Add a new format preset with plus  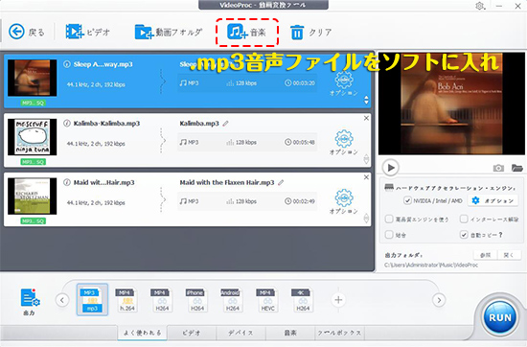pyautogui.click(x=338, y=300)
